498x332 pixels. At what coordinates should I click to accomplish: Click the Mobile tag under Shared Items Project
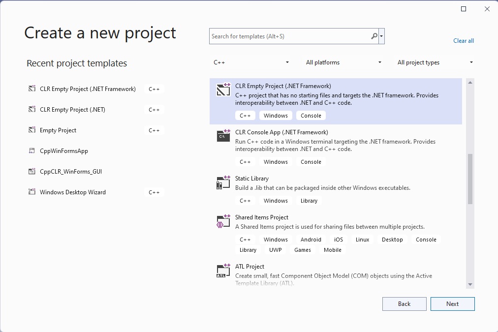coord(333,250)
